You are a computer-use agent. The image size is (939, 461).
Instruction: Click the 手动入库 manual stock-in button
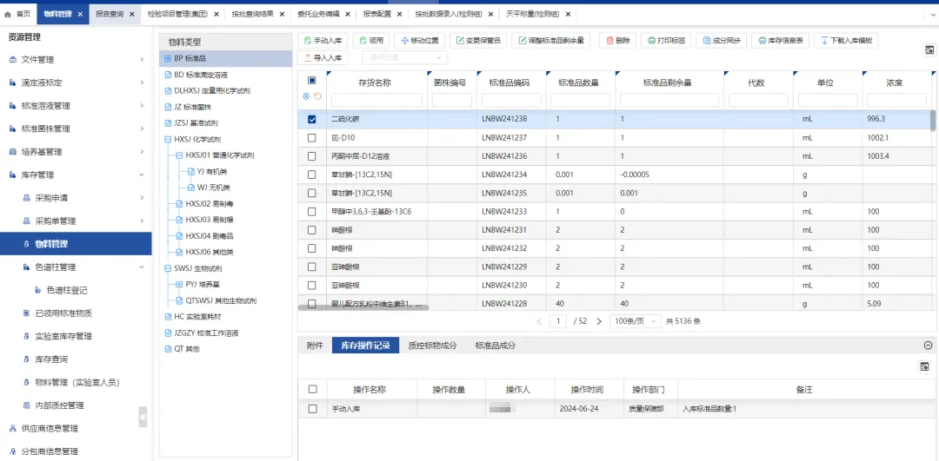(x=323, y=41)
